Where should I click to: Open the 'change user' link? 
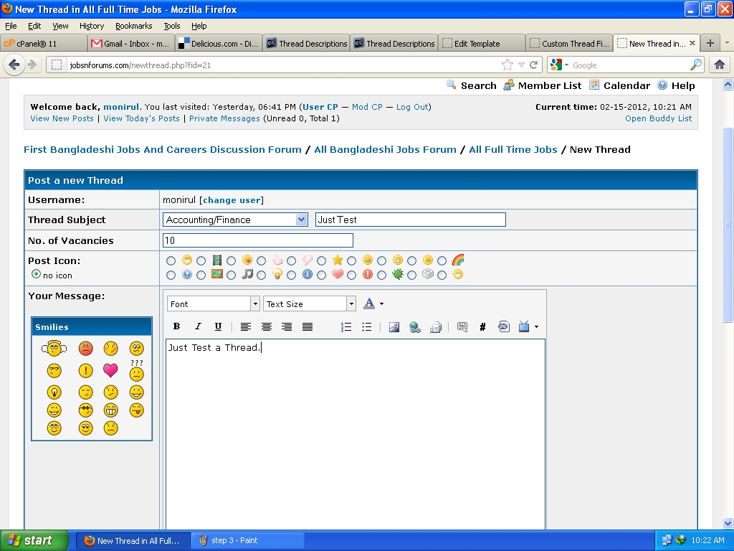tap(232, 199)
